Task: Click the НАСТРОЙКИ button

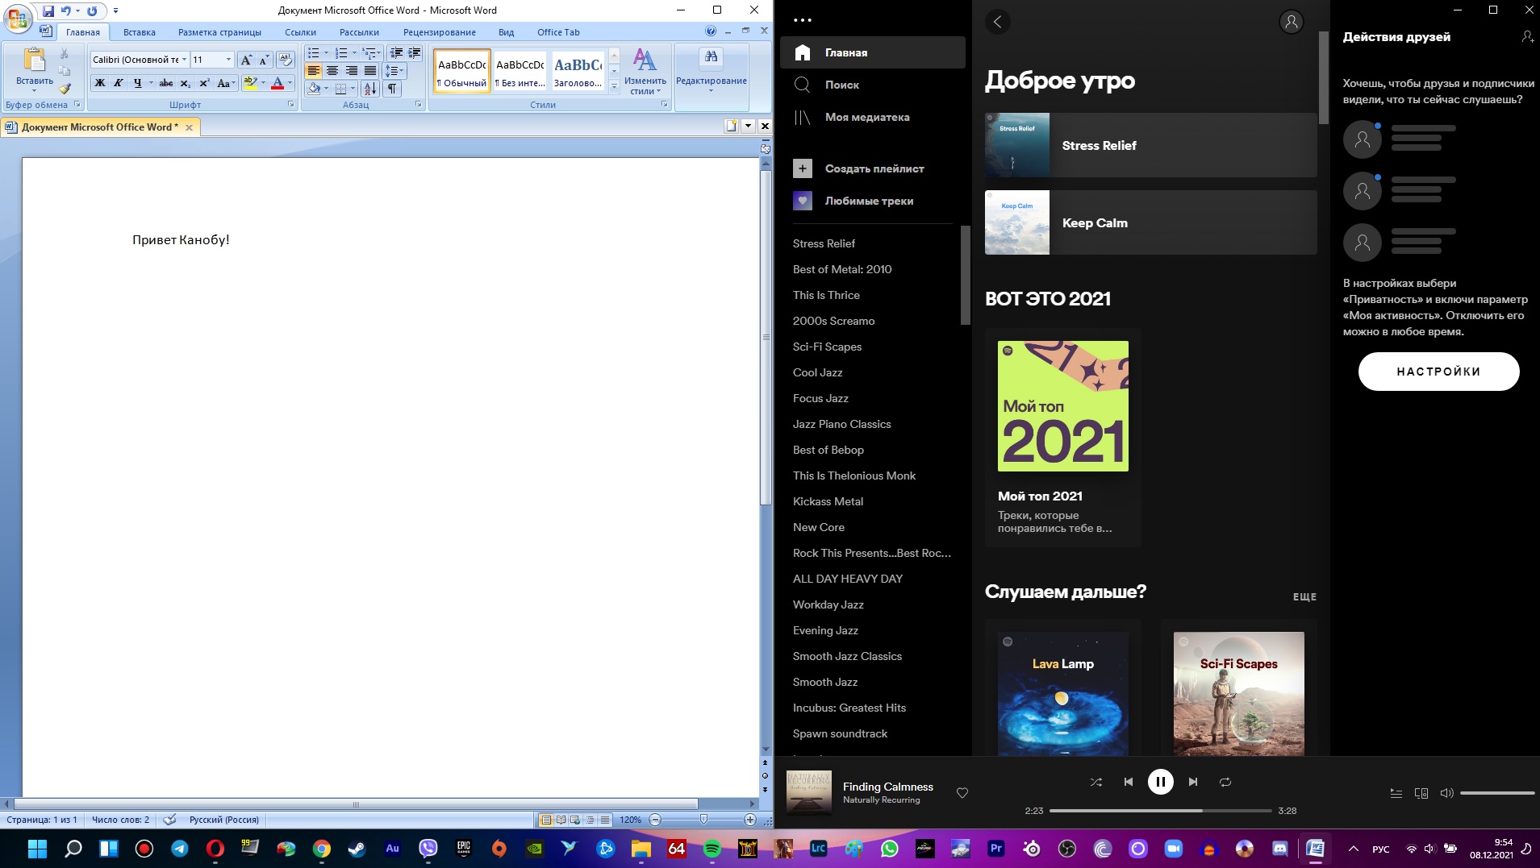Action: [x=1438, y=372]
